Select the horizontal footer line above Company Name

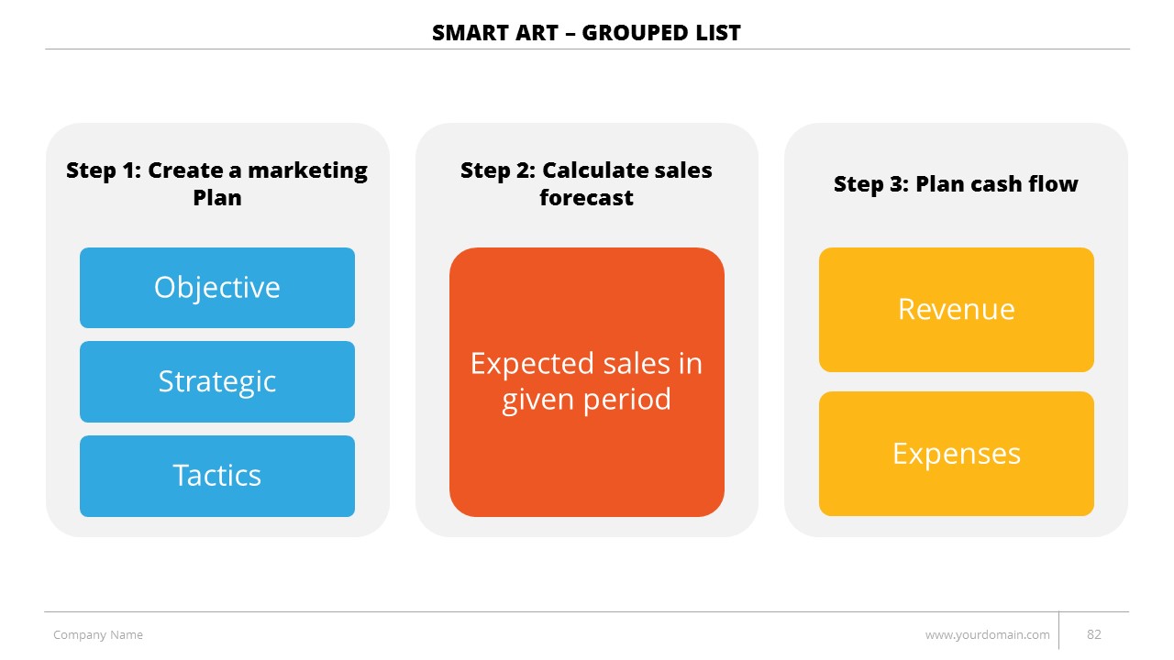point(367,611)
